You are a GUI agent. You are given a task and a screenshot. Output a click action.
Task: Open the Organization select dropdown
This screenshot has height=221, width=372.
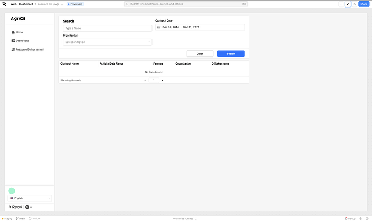click(x=107, y=42)
